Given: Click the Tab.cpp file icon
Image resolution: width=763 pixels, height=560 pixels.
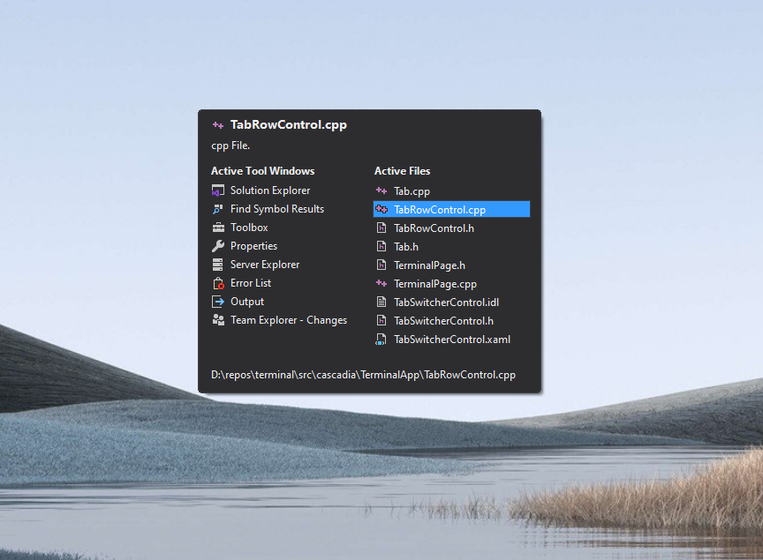Looking at the screenshot, I should (381, 190).
